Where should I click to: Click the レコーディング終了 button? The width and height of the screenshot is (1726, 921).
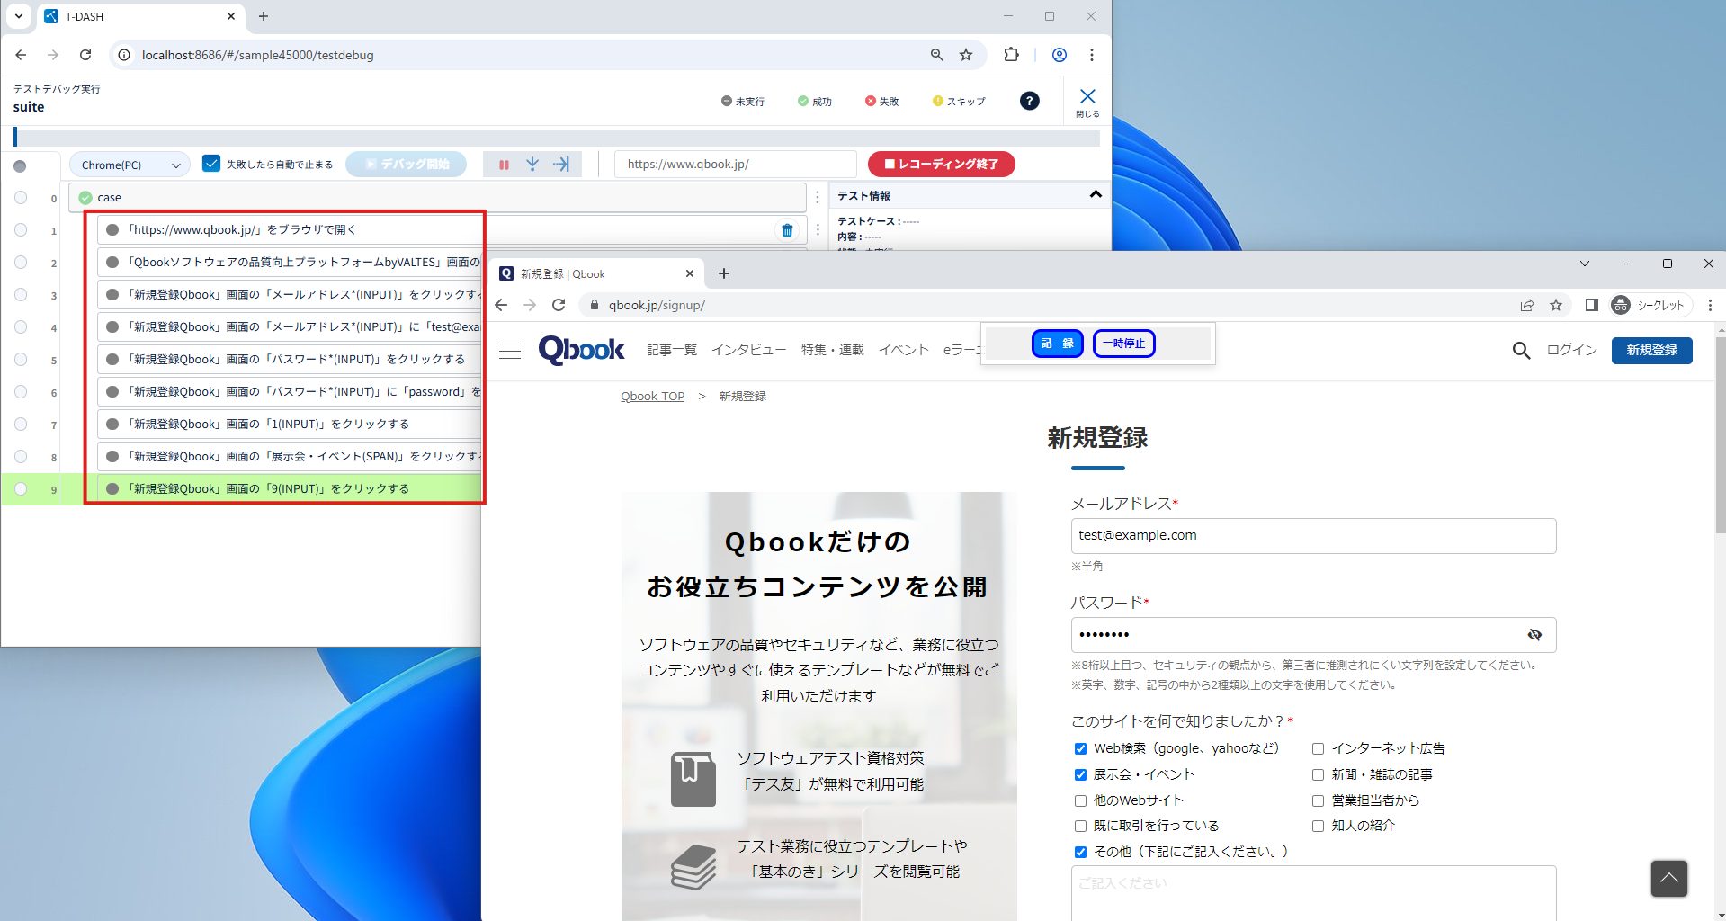click(941, 165)
